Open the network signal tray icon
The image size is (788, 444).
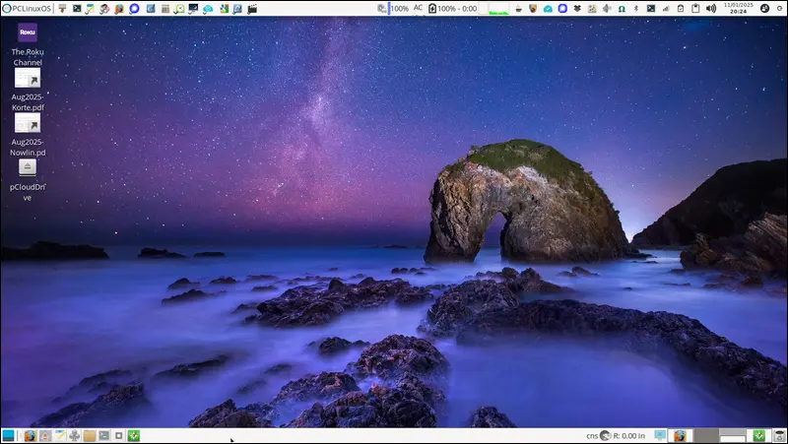click(x=666, y=9)
